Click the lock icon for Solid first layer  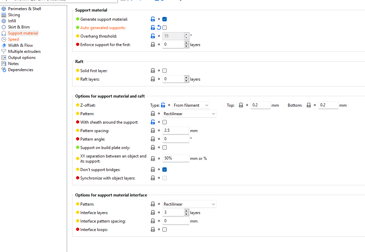(153, 70)
